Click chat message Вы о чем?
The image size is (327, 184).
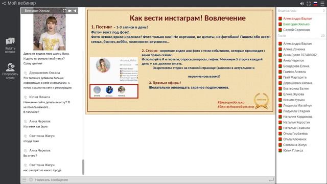tap(30, 156)
